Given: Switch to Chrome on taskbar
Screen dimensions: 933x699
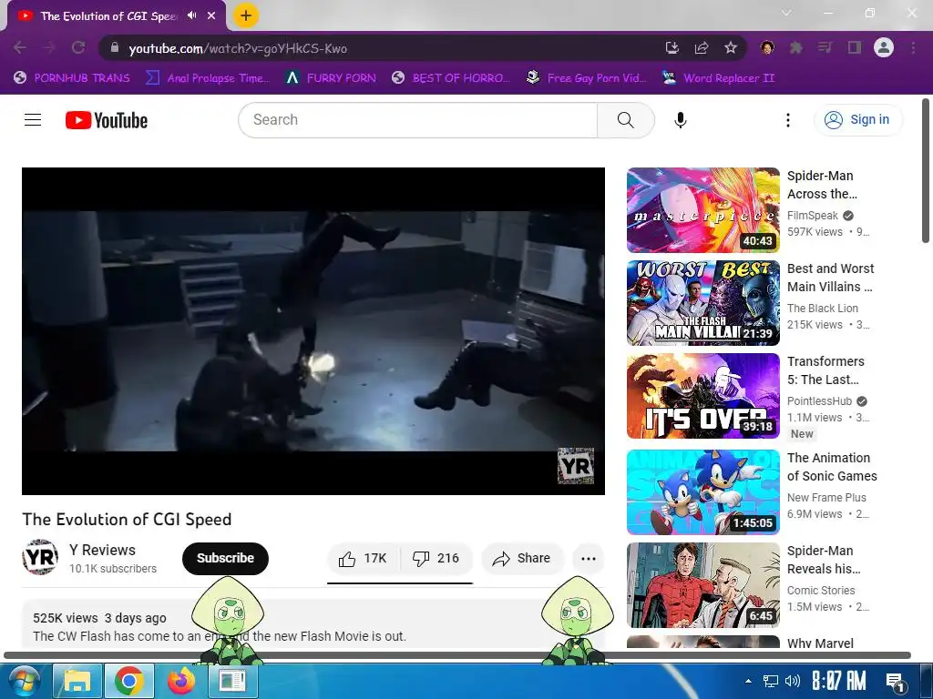Looking at the screenshot, I should point(129,681).
